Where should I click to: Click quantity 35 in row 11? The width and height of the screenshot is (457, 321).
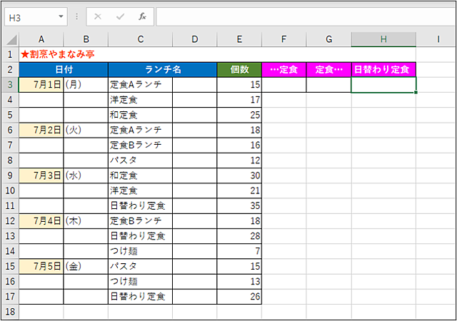click(239, 206)
